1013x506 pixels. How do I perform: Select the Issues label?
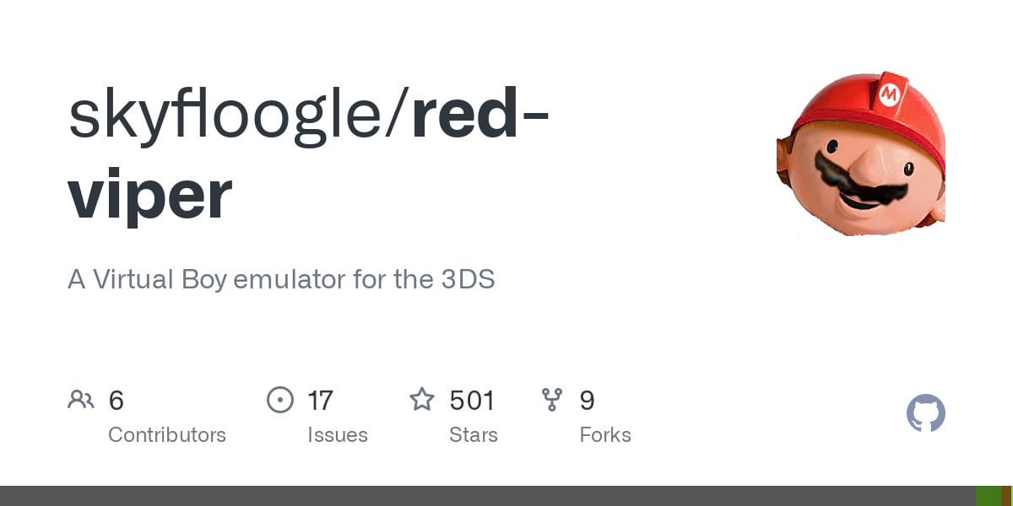tap(338, 435)
